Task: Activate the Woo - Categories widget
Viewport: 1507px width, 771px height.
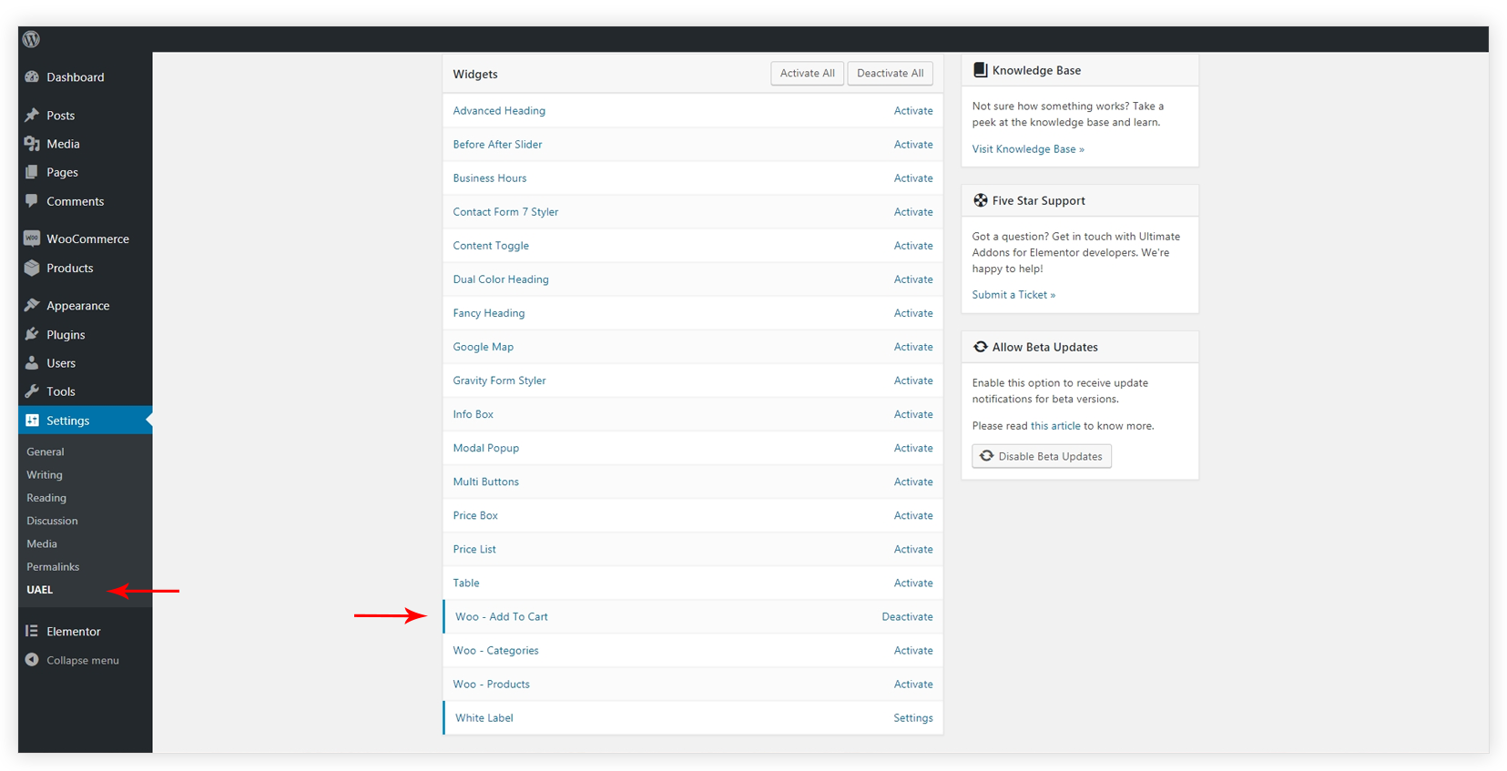Action: [913, 651]
